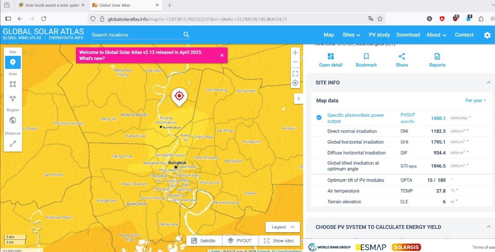
Task: Enter fullscreen map view
Action: [x=295, y=73]
